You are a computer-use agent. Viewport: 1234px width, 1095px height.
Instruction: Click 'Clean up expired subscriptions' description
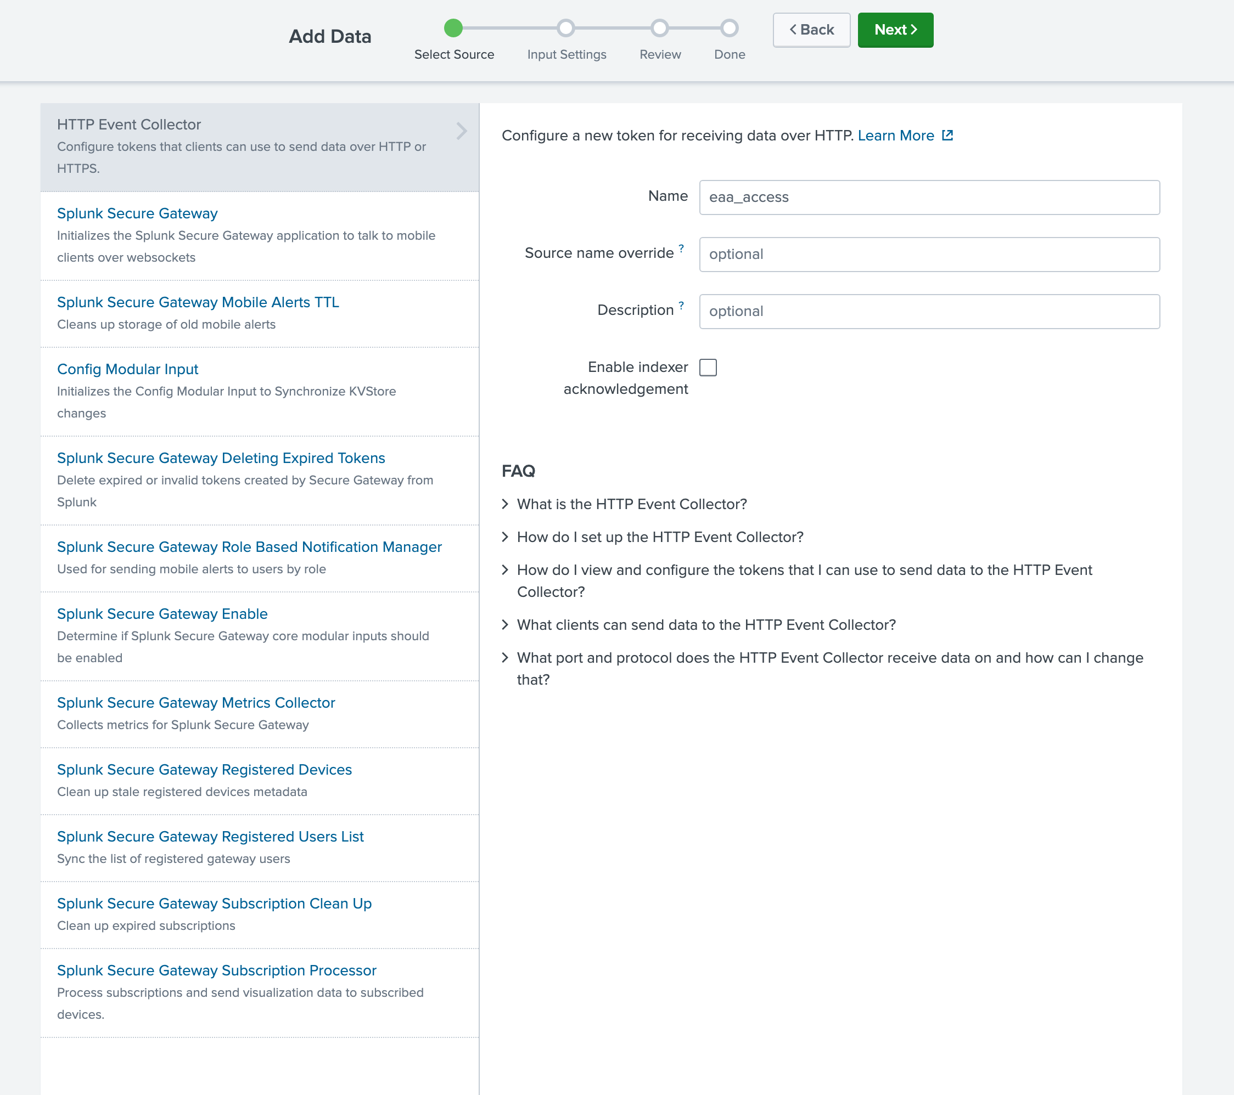tap(146, 926)
